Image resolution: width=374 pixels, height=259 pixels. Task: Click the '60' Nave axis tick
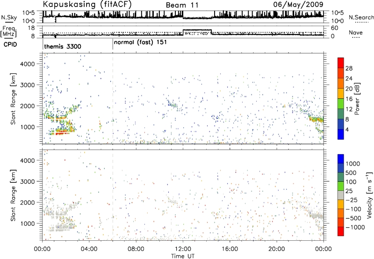(335, 28)
